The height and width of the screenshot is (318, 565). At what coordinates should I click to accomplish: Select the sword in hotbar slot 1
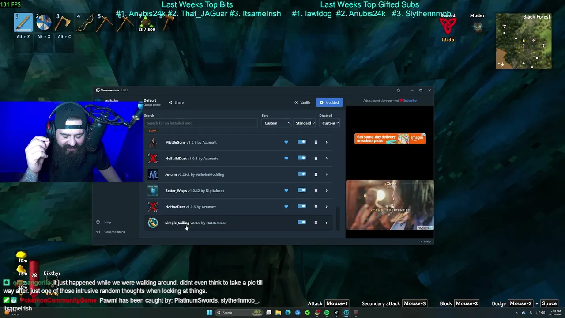23,23
